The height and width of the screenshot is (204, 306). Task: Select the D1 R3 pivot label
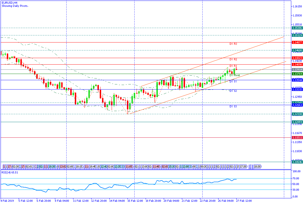[233, 44]
